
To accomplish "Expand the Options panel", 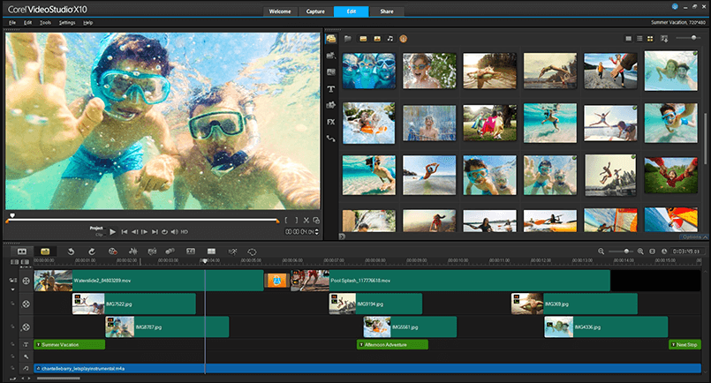I will (692, 237).
